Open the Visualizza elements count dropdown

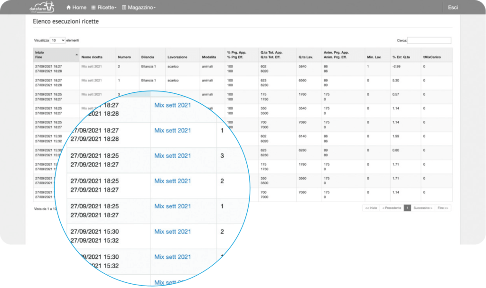[57, 40]
